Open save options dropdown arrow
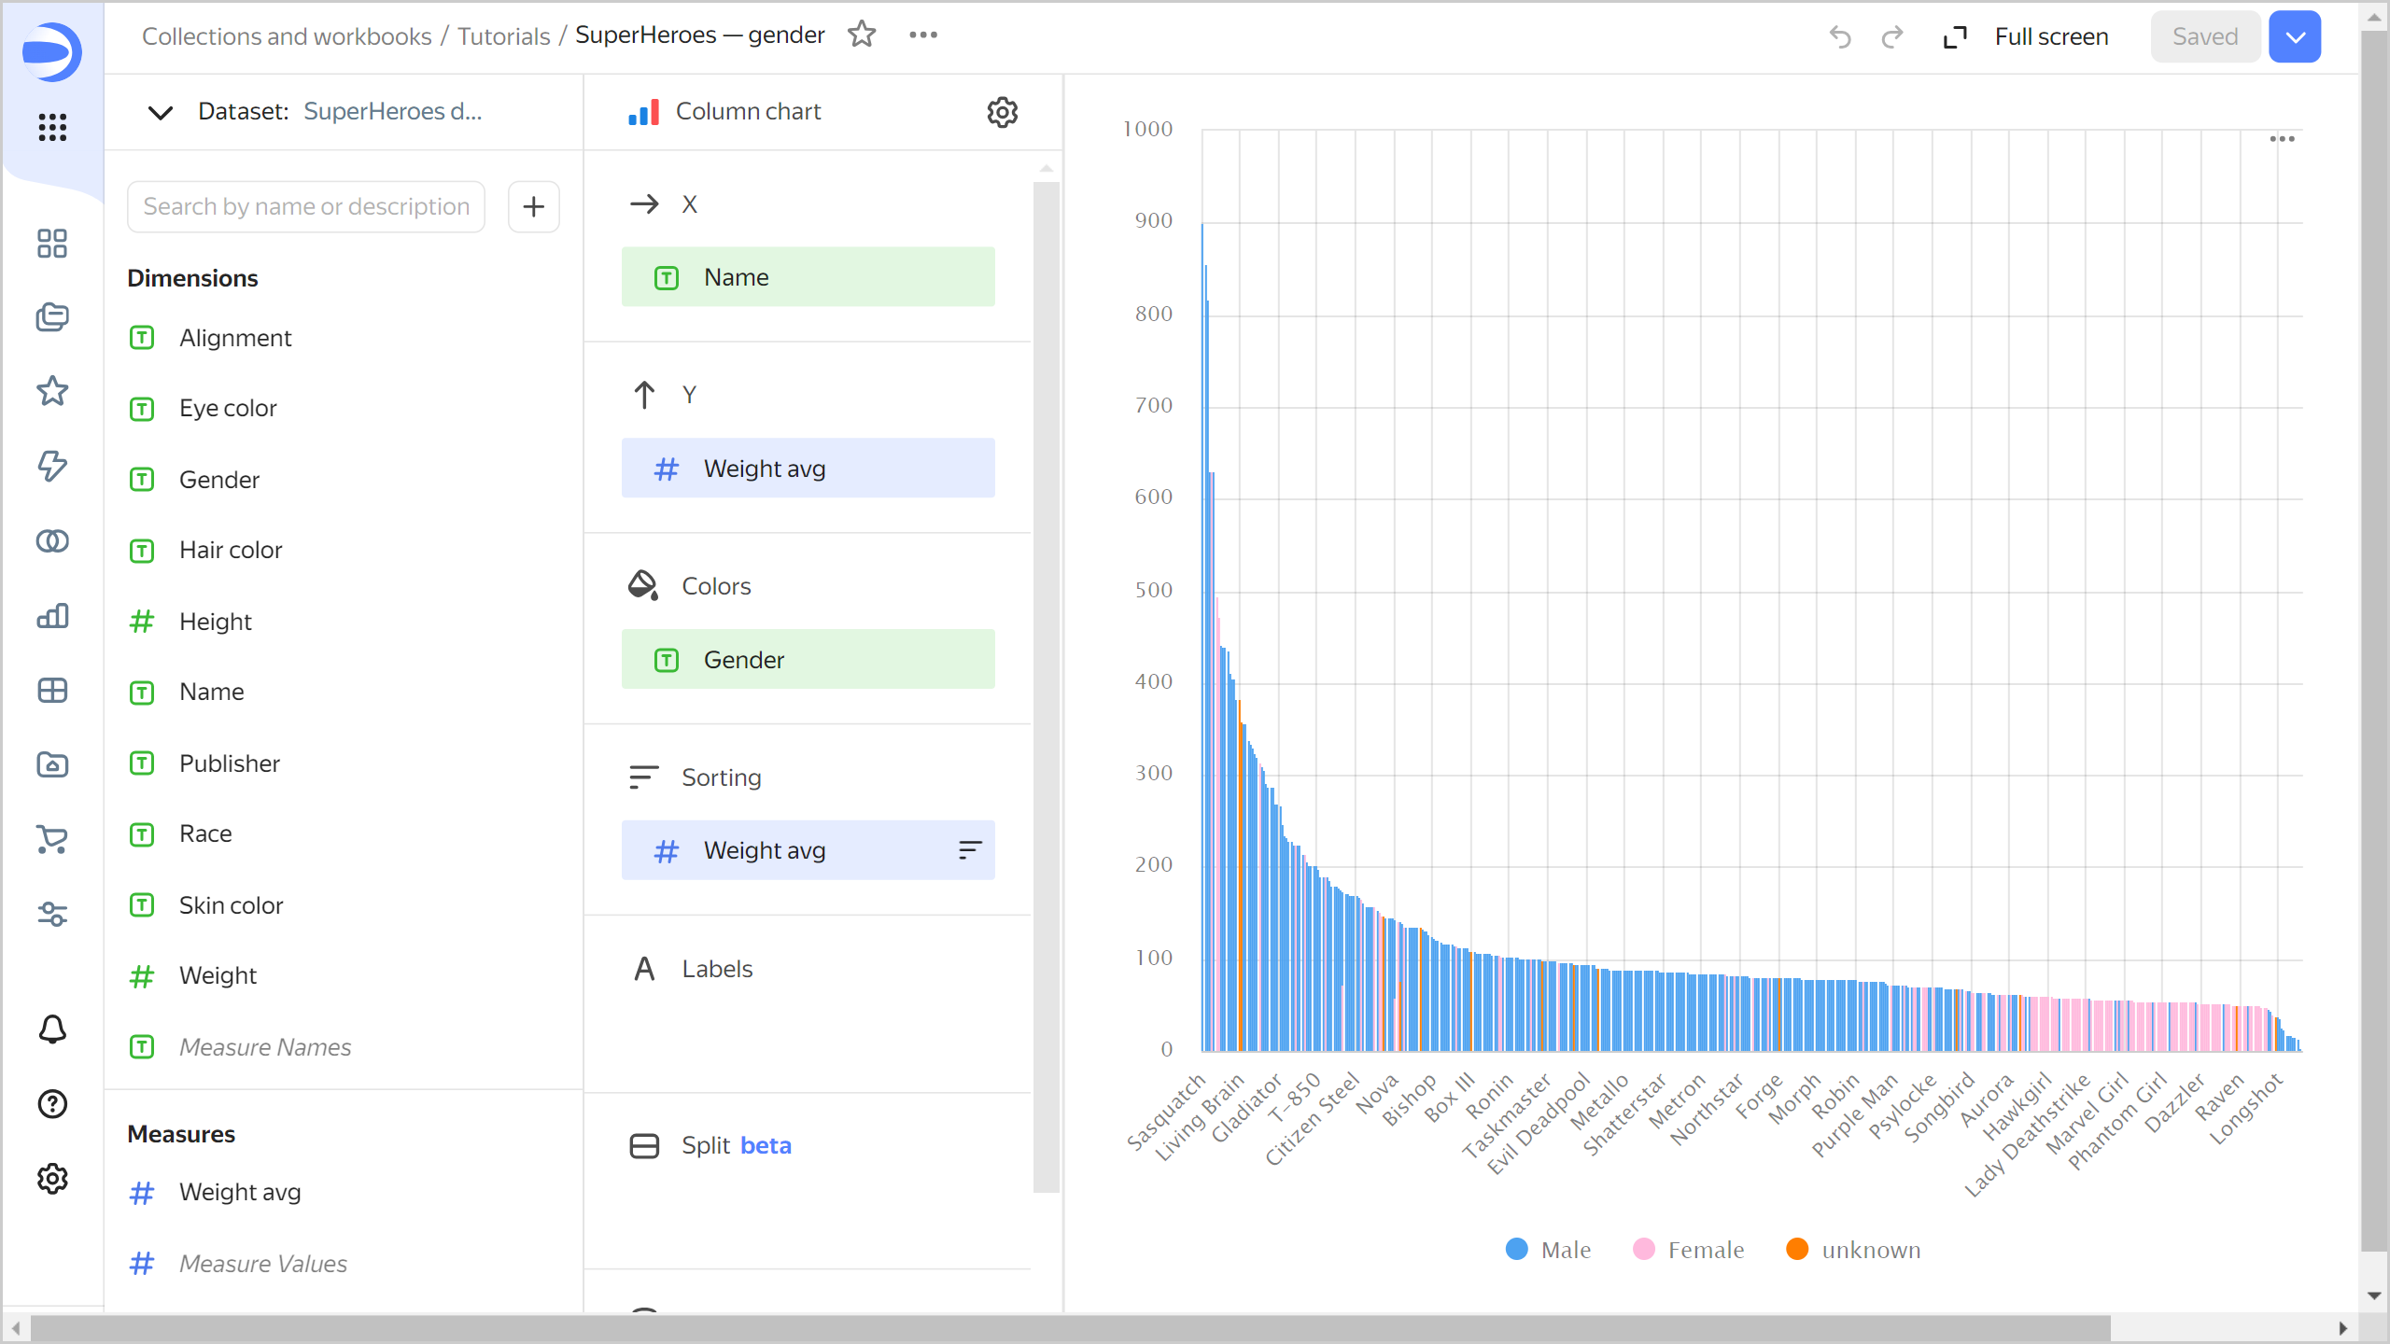The height and width of the screenshot is (1344, 2390). pyautogui.click(x=2295, y=36)
